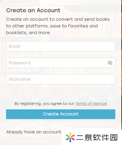Click the word 'Service' in the underlined link
This screenshot has width=122, height=145.
point(100,104)
